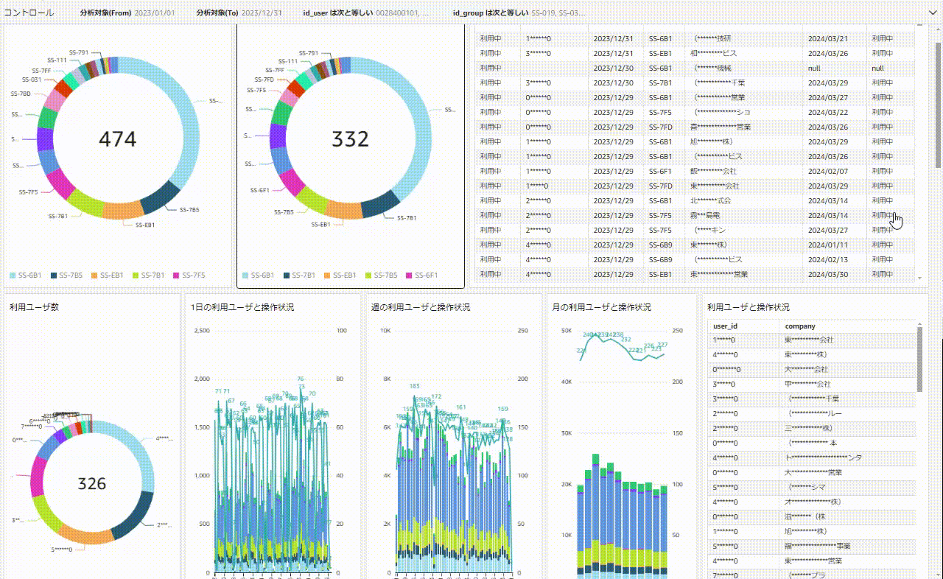Click the user table vertical scrollbar thumb
The image size is (943, 579).
[x=919, y=359]
